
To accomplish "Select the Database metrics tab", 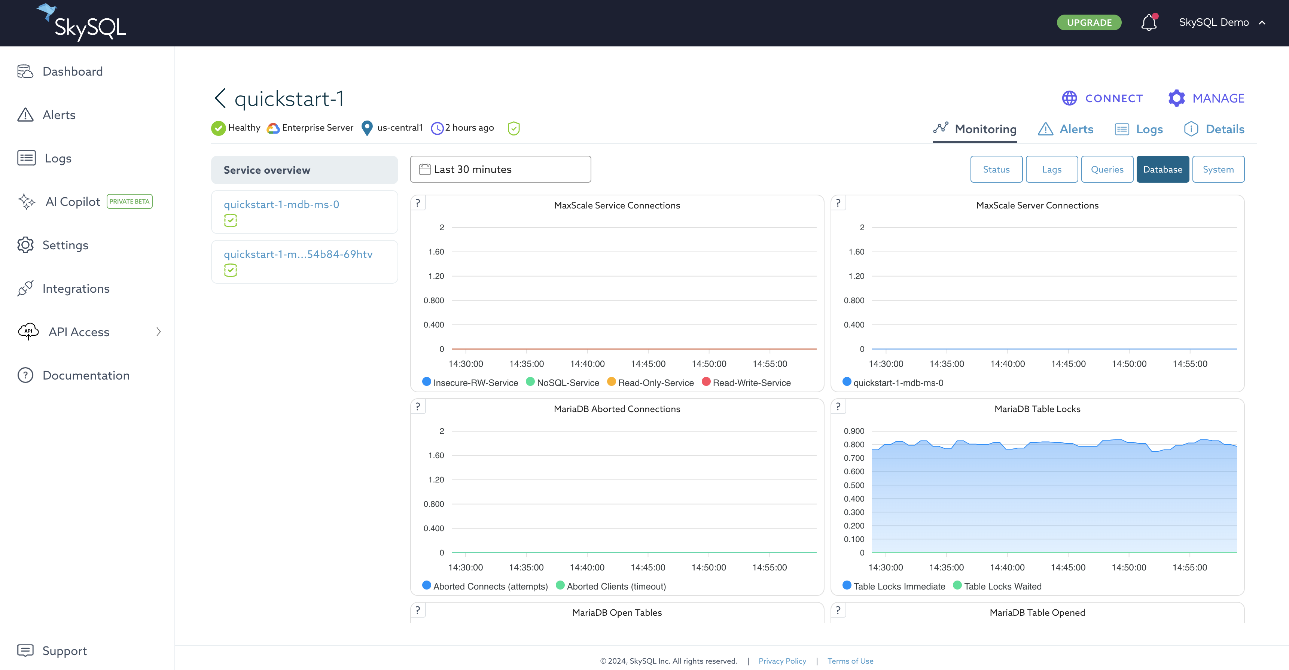I will click(1163, 169).
